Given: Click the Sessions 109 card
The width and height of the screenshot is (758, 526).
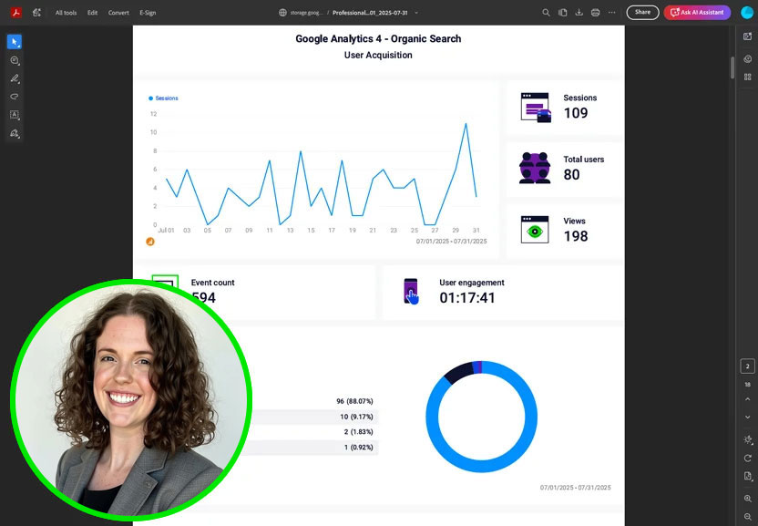Looking at the screenshot, I should coord(564,107).
